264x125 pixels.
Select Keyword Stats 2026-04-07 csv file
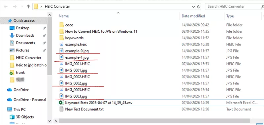(x=99, y=103)
